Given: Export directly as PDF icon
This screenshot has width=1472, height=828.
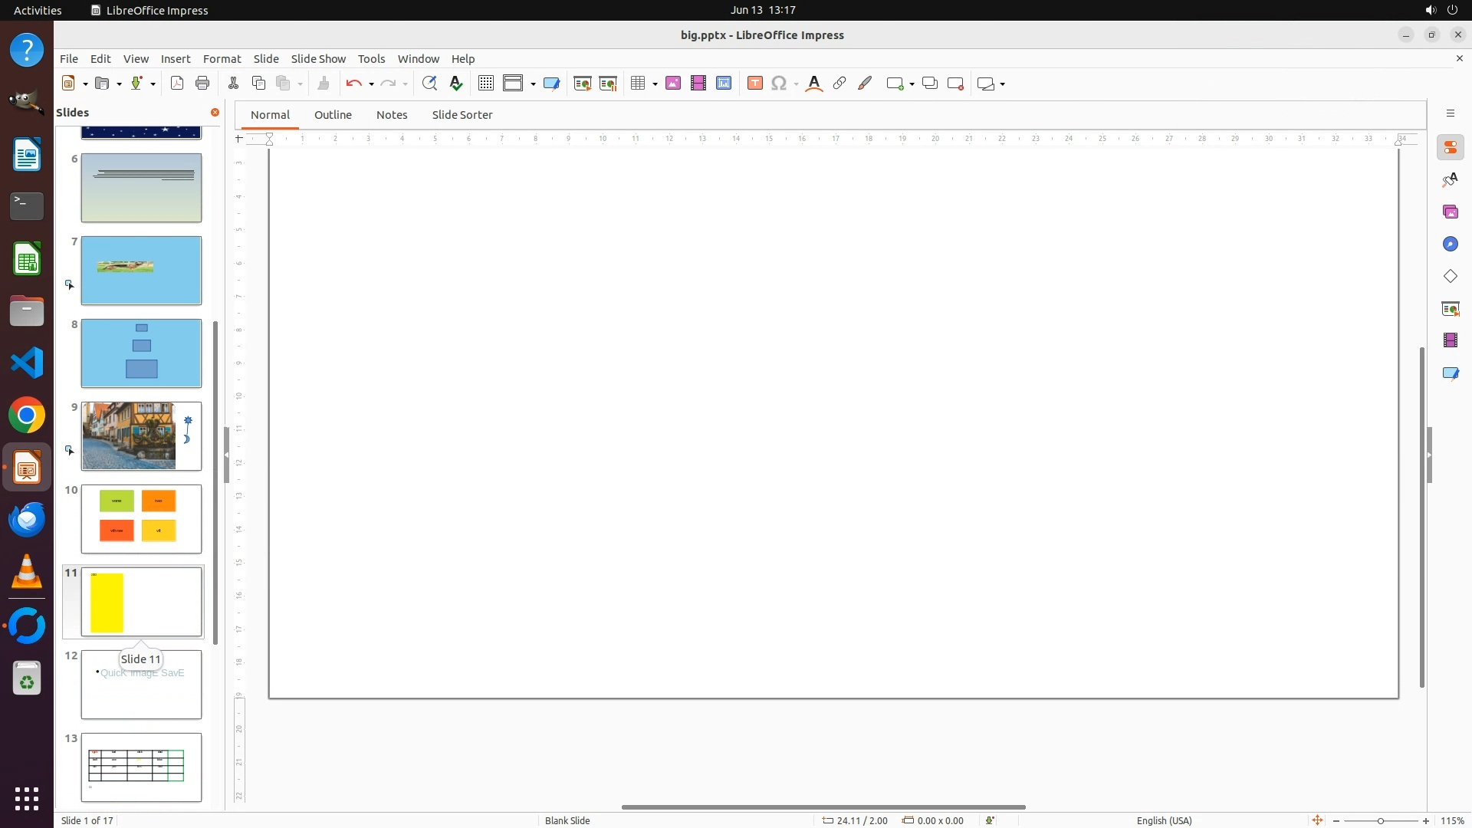Looking at the screenshot, I should tap(177, 84).
